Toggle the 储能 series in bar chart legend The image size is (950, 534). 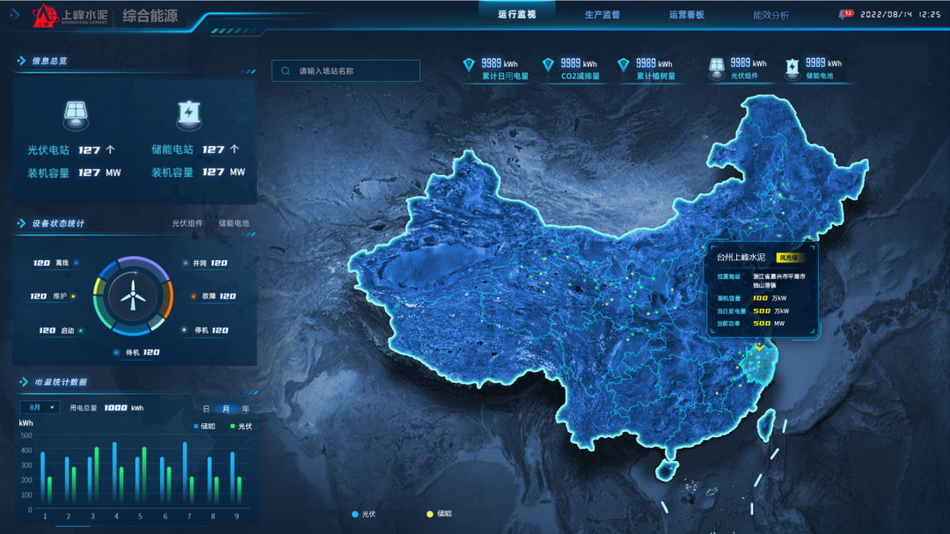204,426
